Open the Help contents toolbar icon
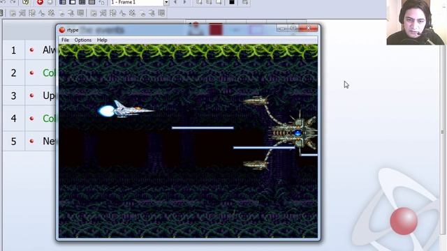The width and height of the screenshot is (447, 251). pyautogui.click(x=26, y=2)
